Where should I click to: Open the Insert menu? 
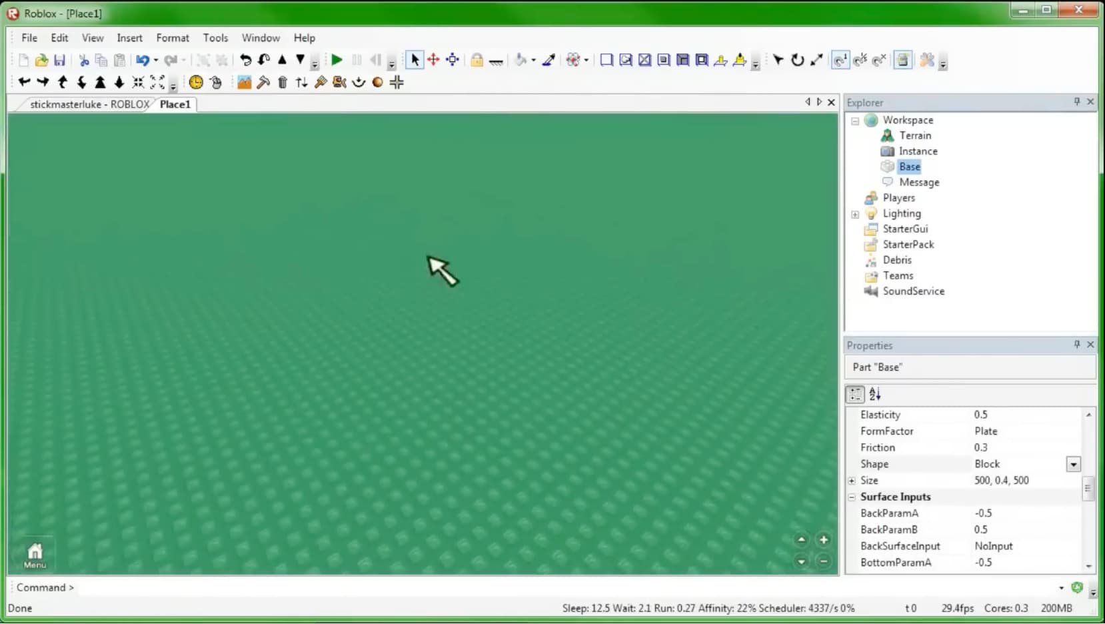[129, 38]
